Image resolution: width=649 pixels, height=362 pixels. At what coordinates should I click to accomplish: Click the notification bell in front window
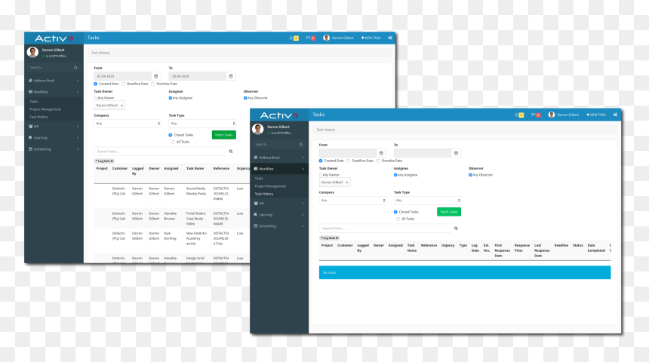click(516, 115)
